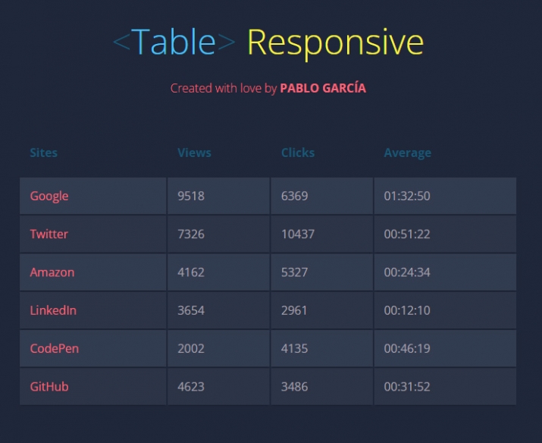
Task: Select the LinkedIn clicks value 2961
Action: 294,310
